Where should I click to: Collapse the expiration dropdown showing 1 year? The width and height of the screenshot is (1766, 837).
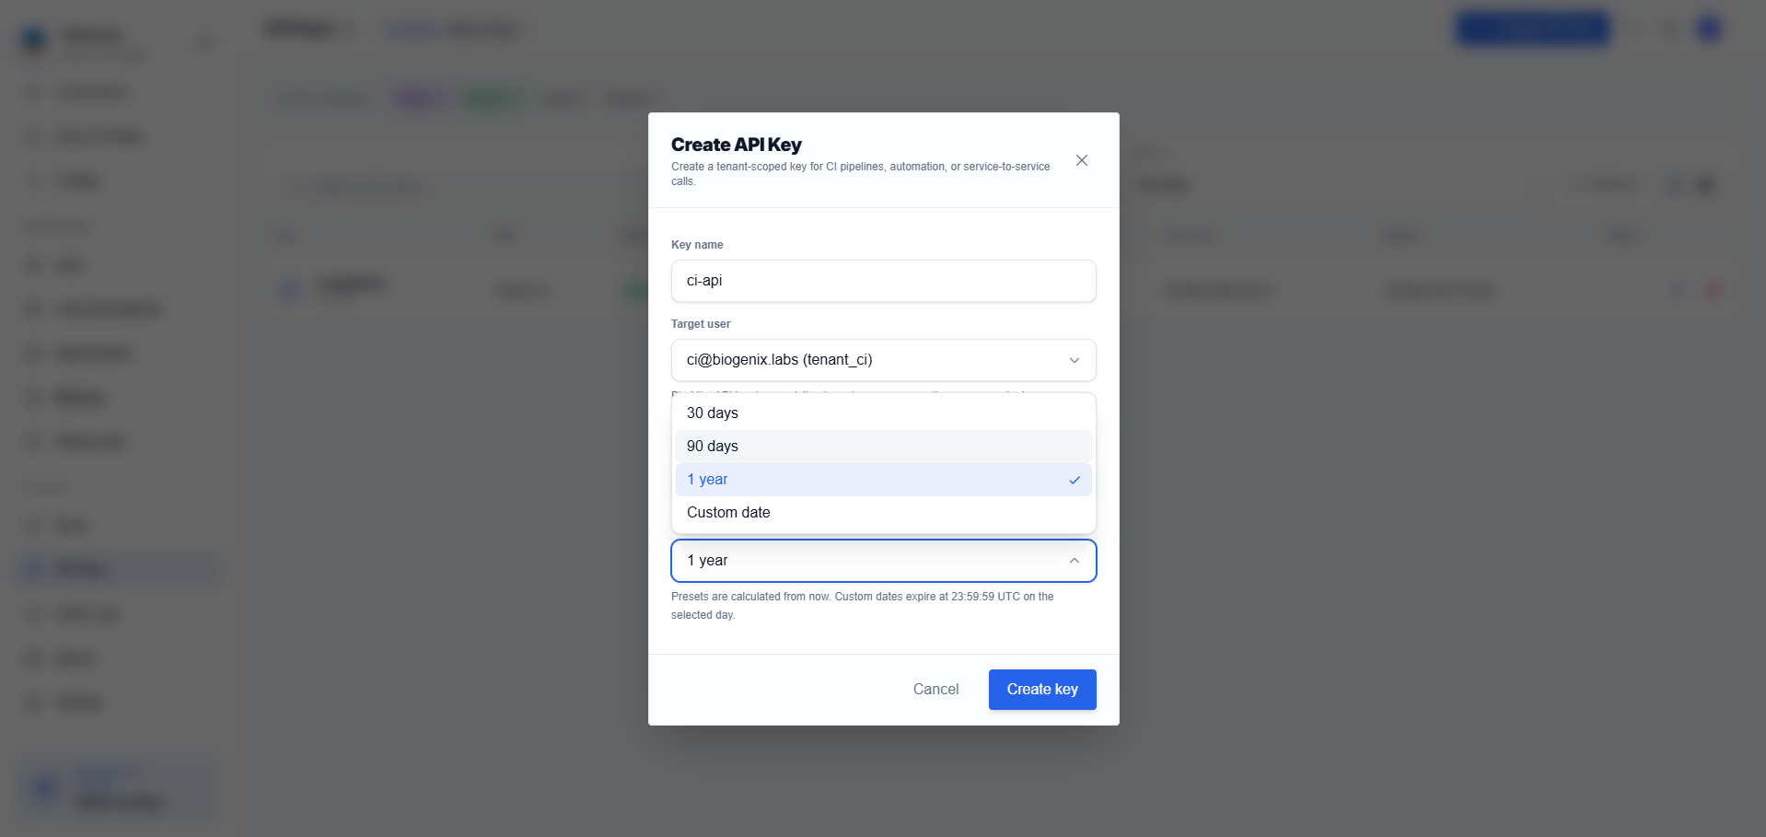[x=883, y=561]
